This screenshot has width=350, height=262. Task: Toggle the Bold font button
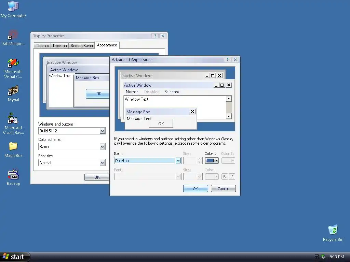[224, 177]
